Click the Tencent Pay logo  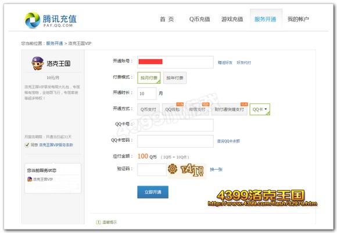[51, 20]
